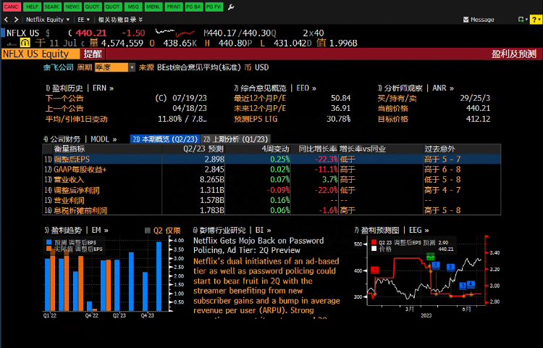Toggle the Q2 仅限 checkbox

click(x=148, y=231)
